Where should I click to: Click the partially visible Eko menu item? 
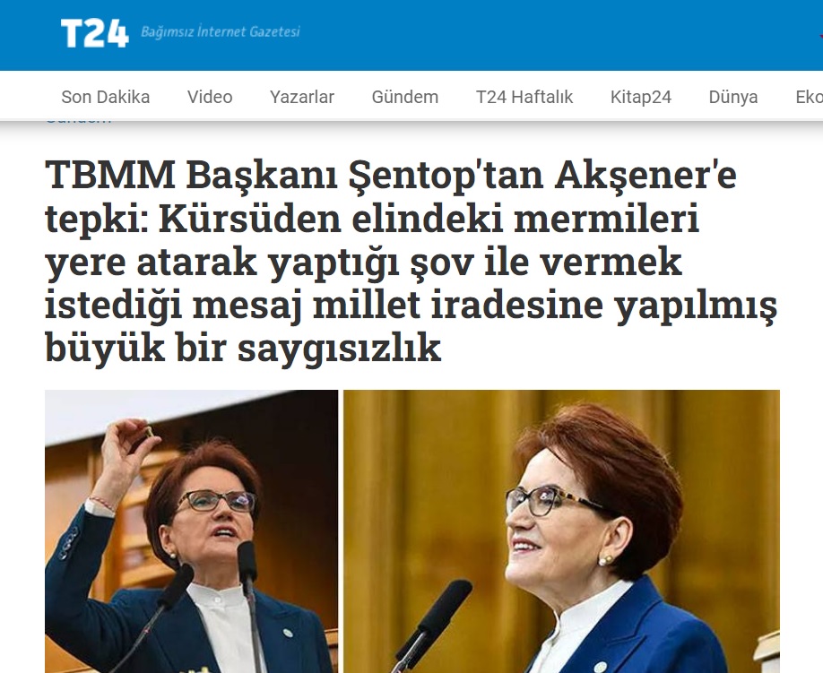pos(809,97)
